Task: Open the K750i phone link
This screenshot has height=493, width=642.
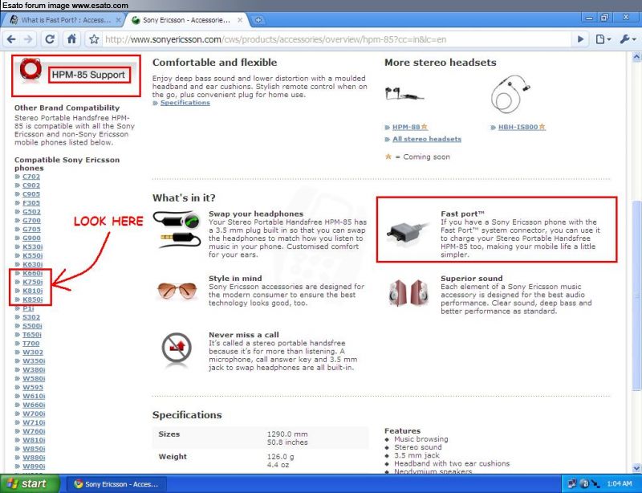Action: (x=32, y=282)
